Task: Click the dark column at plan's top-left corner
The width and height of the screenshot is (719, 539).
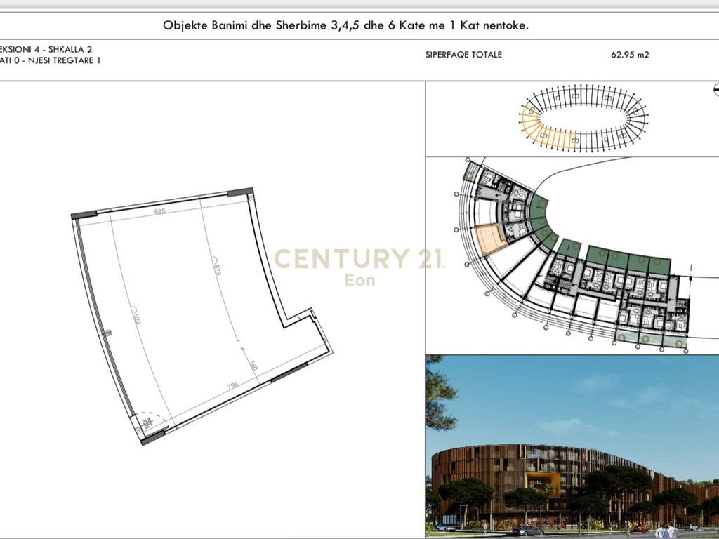Action: click(84, 215)
